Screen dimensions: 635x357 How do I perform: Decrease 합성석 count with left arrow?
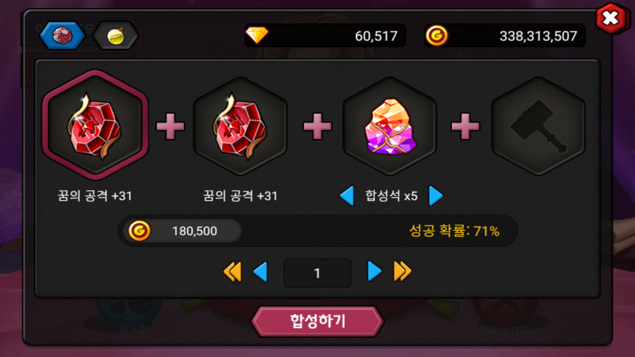(347, 196)
